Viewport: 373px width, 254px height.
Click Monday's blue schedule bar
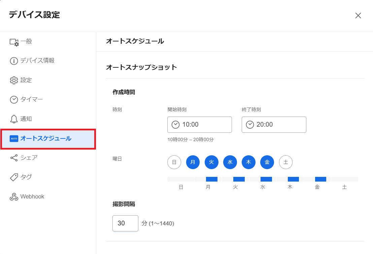[212, 179]
